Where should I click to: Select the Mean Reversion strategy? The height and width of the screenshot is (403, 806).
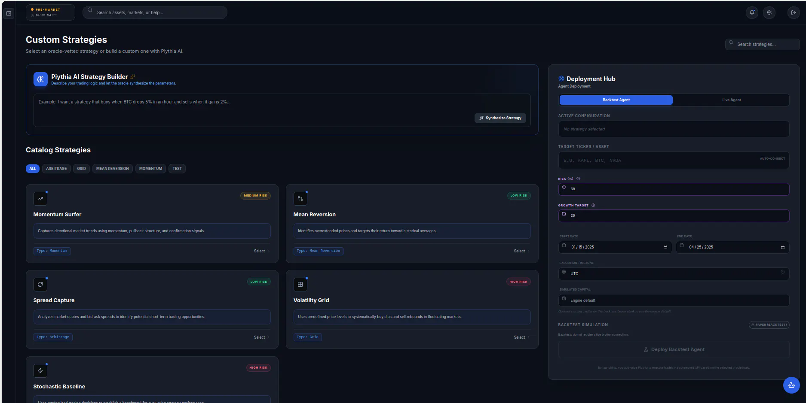521,251
